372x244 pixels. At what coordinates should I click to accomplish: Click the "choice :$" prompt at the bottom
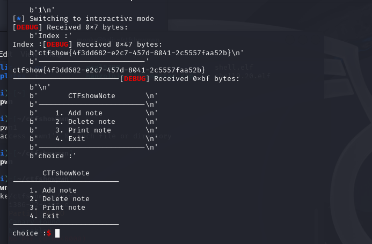click(x=31, y=233)
